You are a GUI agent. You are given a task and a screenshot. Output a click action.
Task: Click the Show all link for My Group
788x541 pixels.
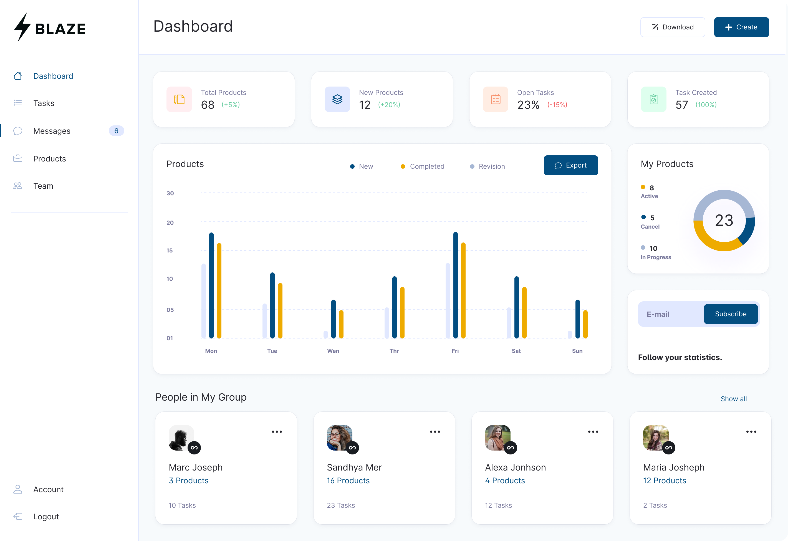point(733,399)
